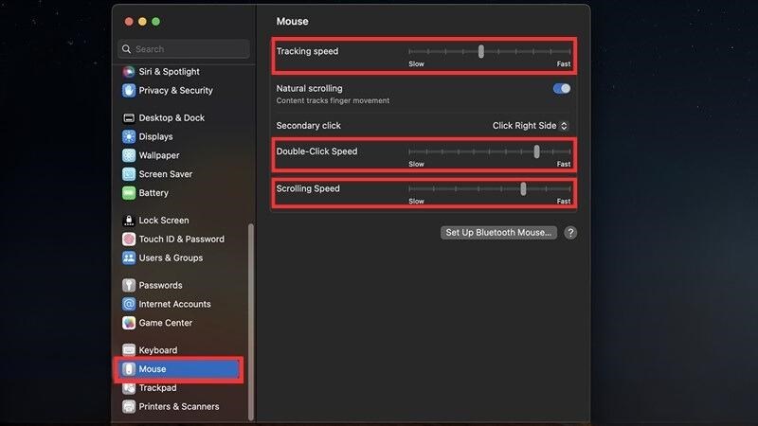Open the help question mark button

(x=570, y=233)
